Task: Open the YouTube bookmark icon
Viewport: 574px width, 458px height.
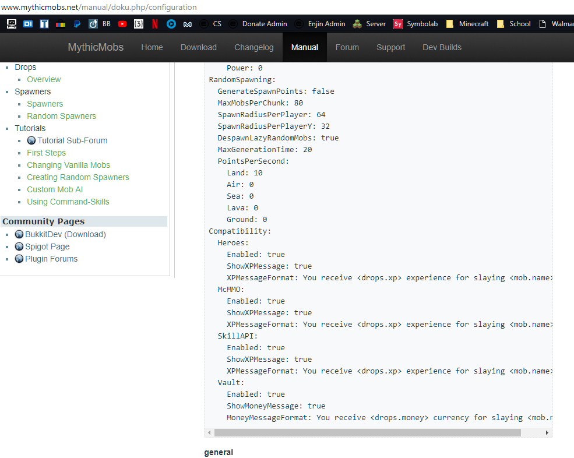Action: [x=122, y=24]
